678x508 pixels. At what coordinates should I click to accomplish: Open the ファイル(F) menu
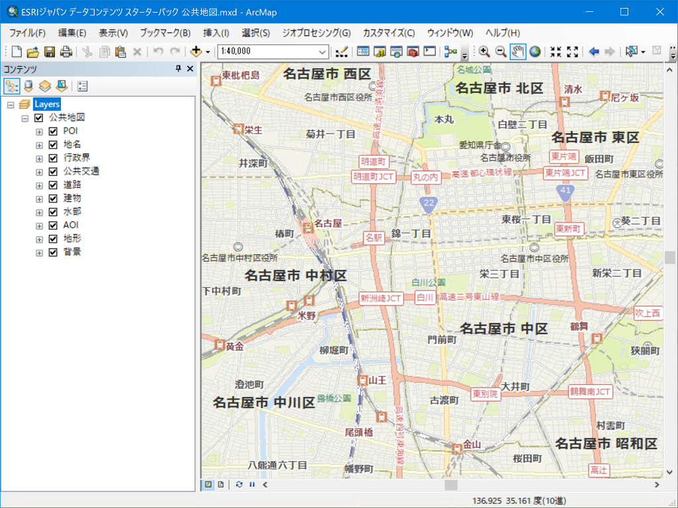coord(27,33)
